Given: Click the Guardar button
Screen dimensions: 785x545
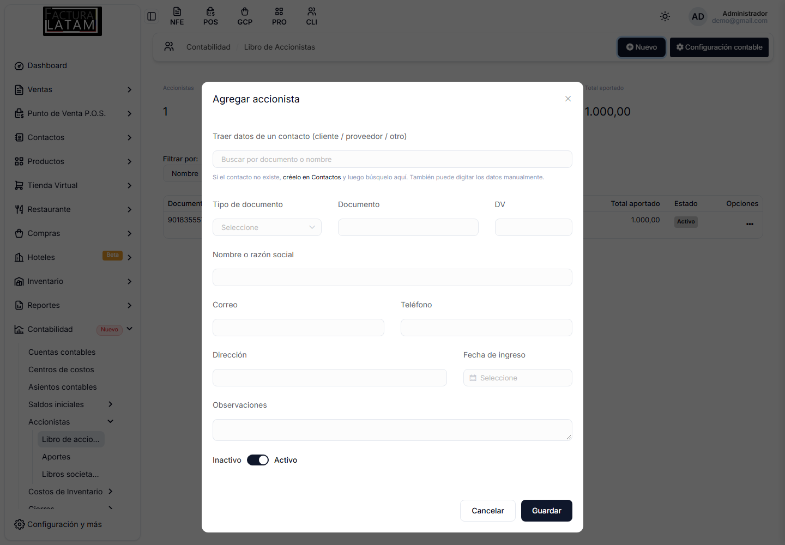Looking at the screenshot, I should tap(547, 511).
